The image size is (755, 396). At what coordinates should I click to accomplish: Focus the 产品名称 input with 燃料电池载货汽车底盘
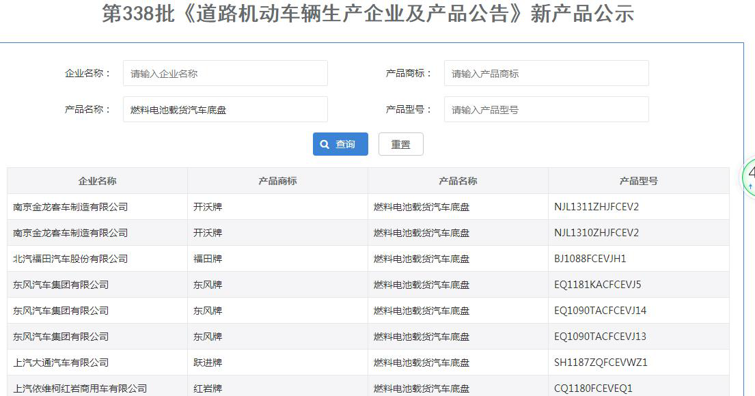point(225,109)
